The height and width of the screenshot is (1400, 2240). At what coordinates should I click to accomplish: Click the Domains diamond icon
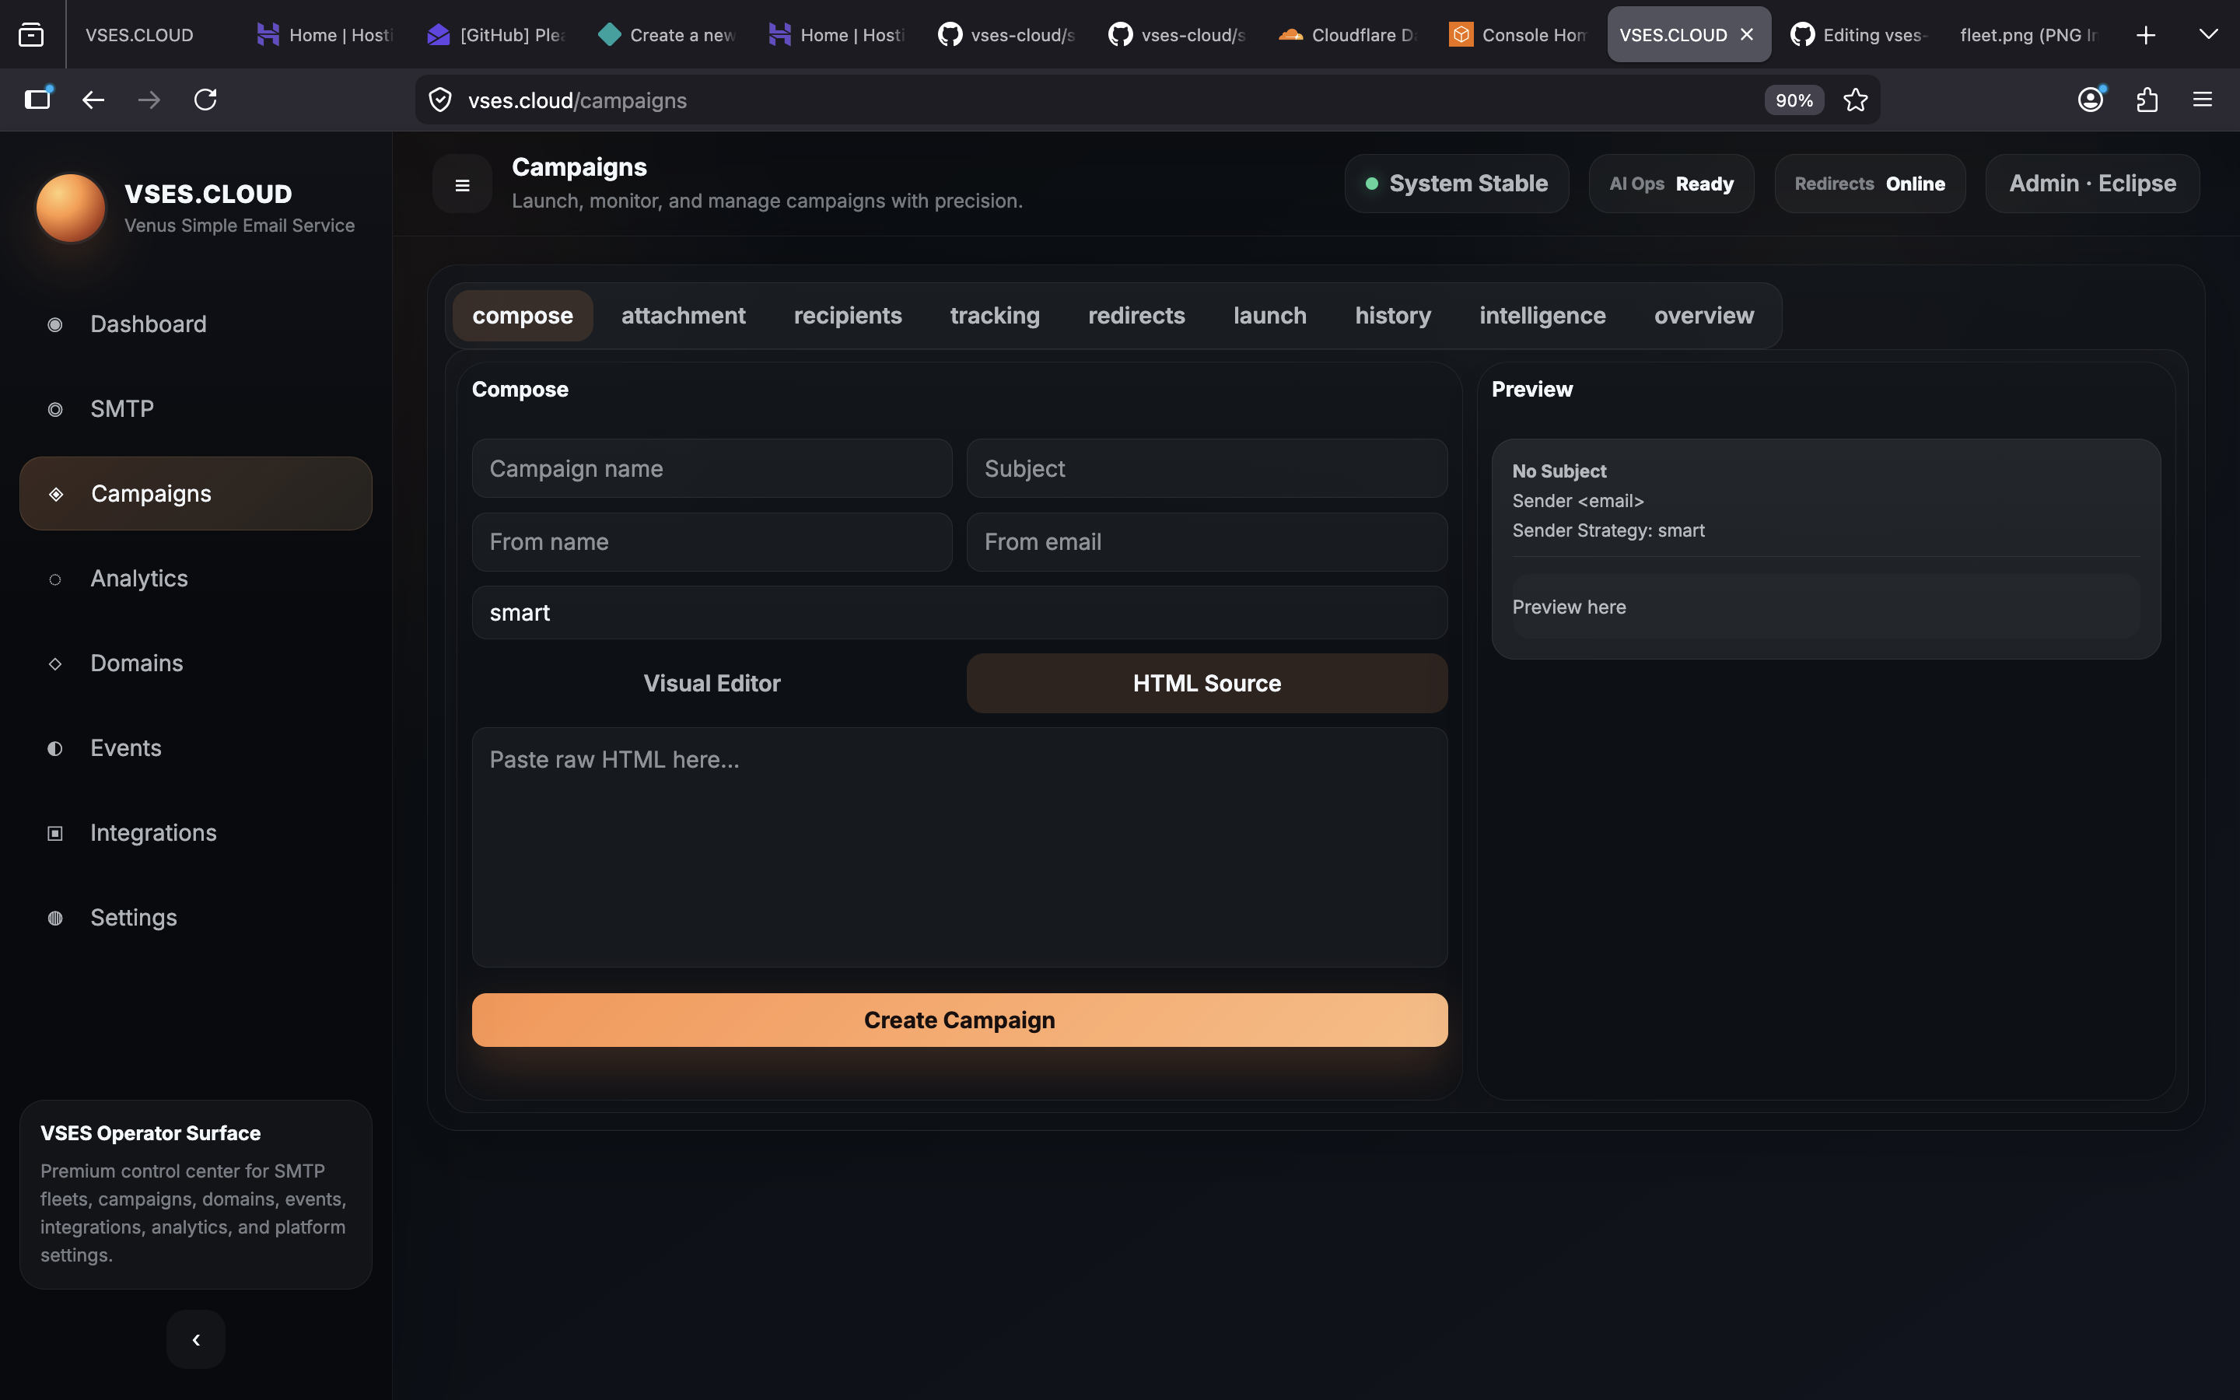[x=55, y=664]
